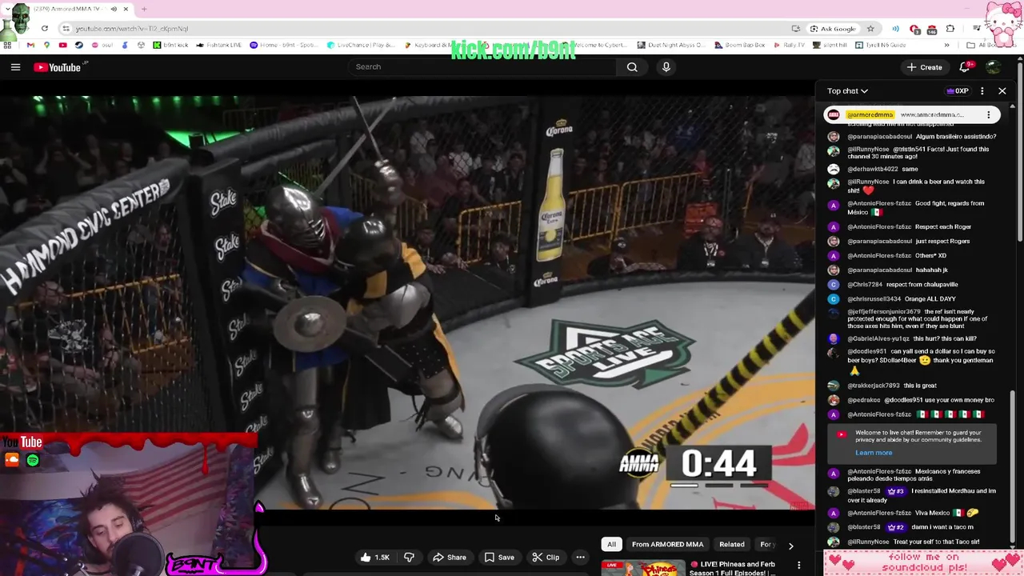Clip the video with scissors button
The height and width of the screenshot is (576, 1024).
(x=546, y=557)
